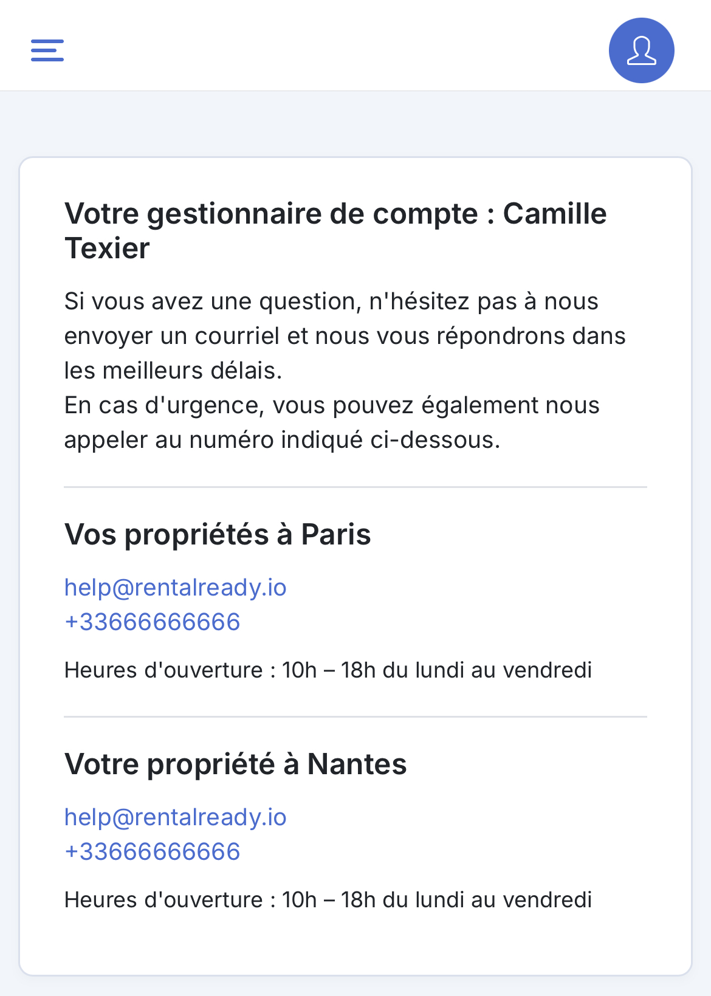Email help@rentalready.io for Paris properties
711x996 pixels.
[x=176, y=588]
